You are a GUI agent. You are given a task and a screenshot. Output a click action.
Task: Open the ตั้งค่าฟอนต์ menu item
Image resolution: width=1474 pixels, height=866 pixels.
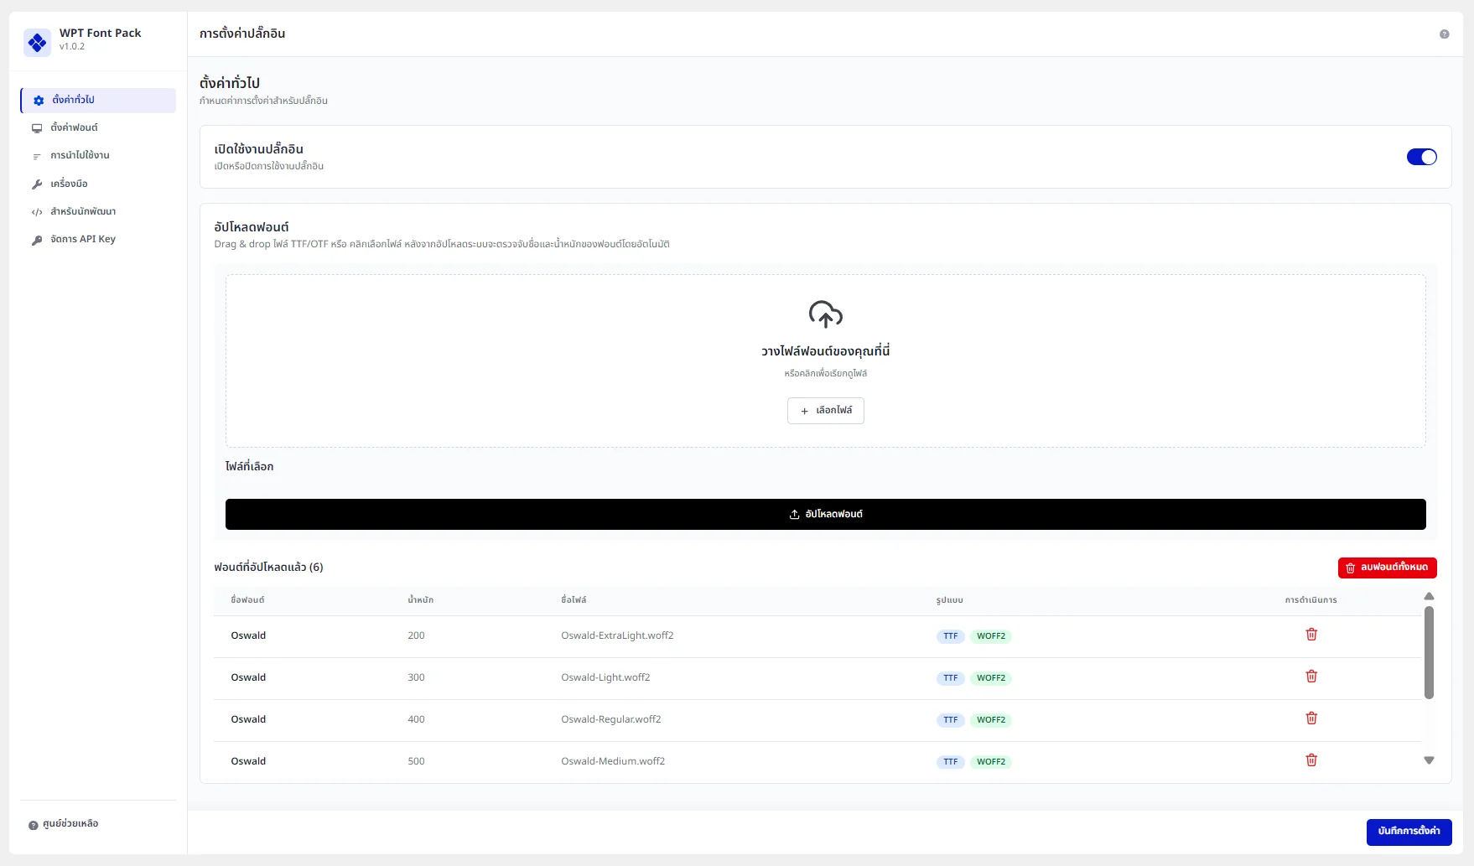[x=98, y=127]
